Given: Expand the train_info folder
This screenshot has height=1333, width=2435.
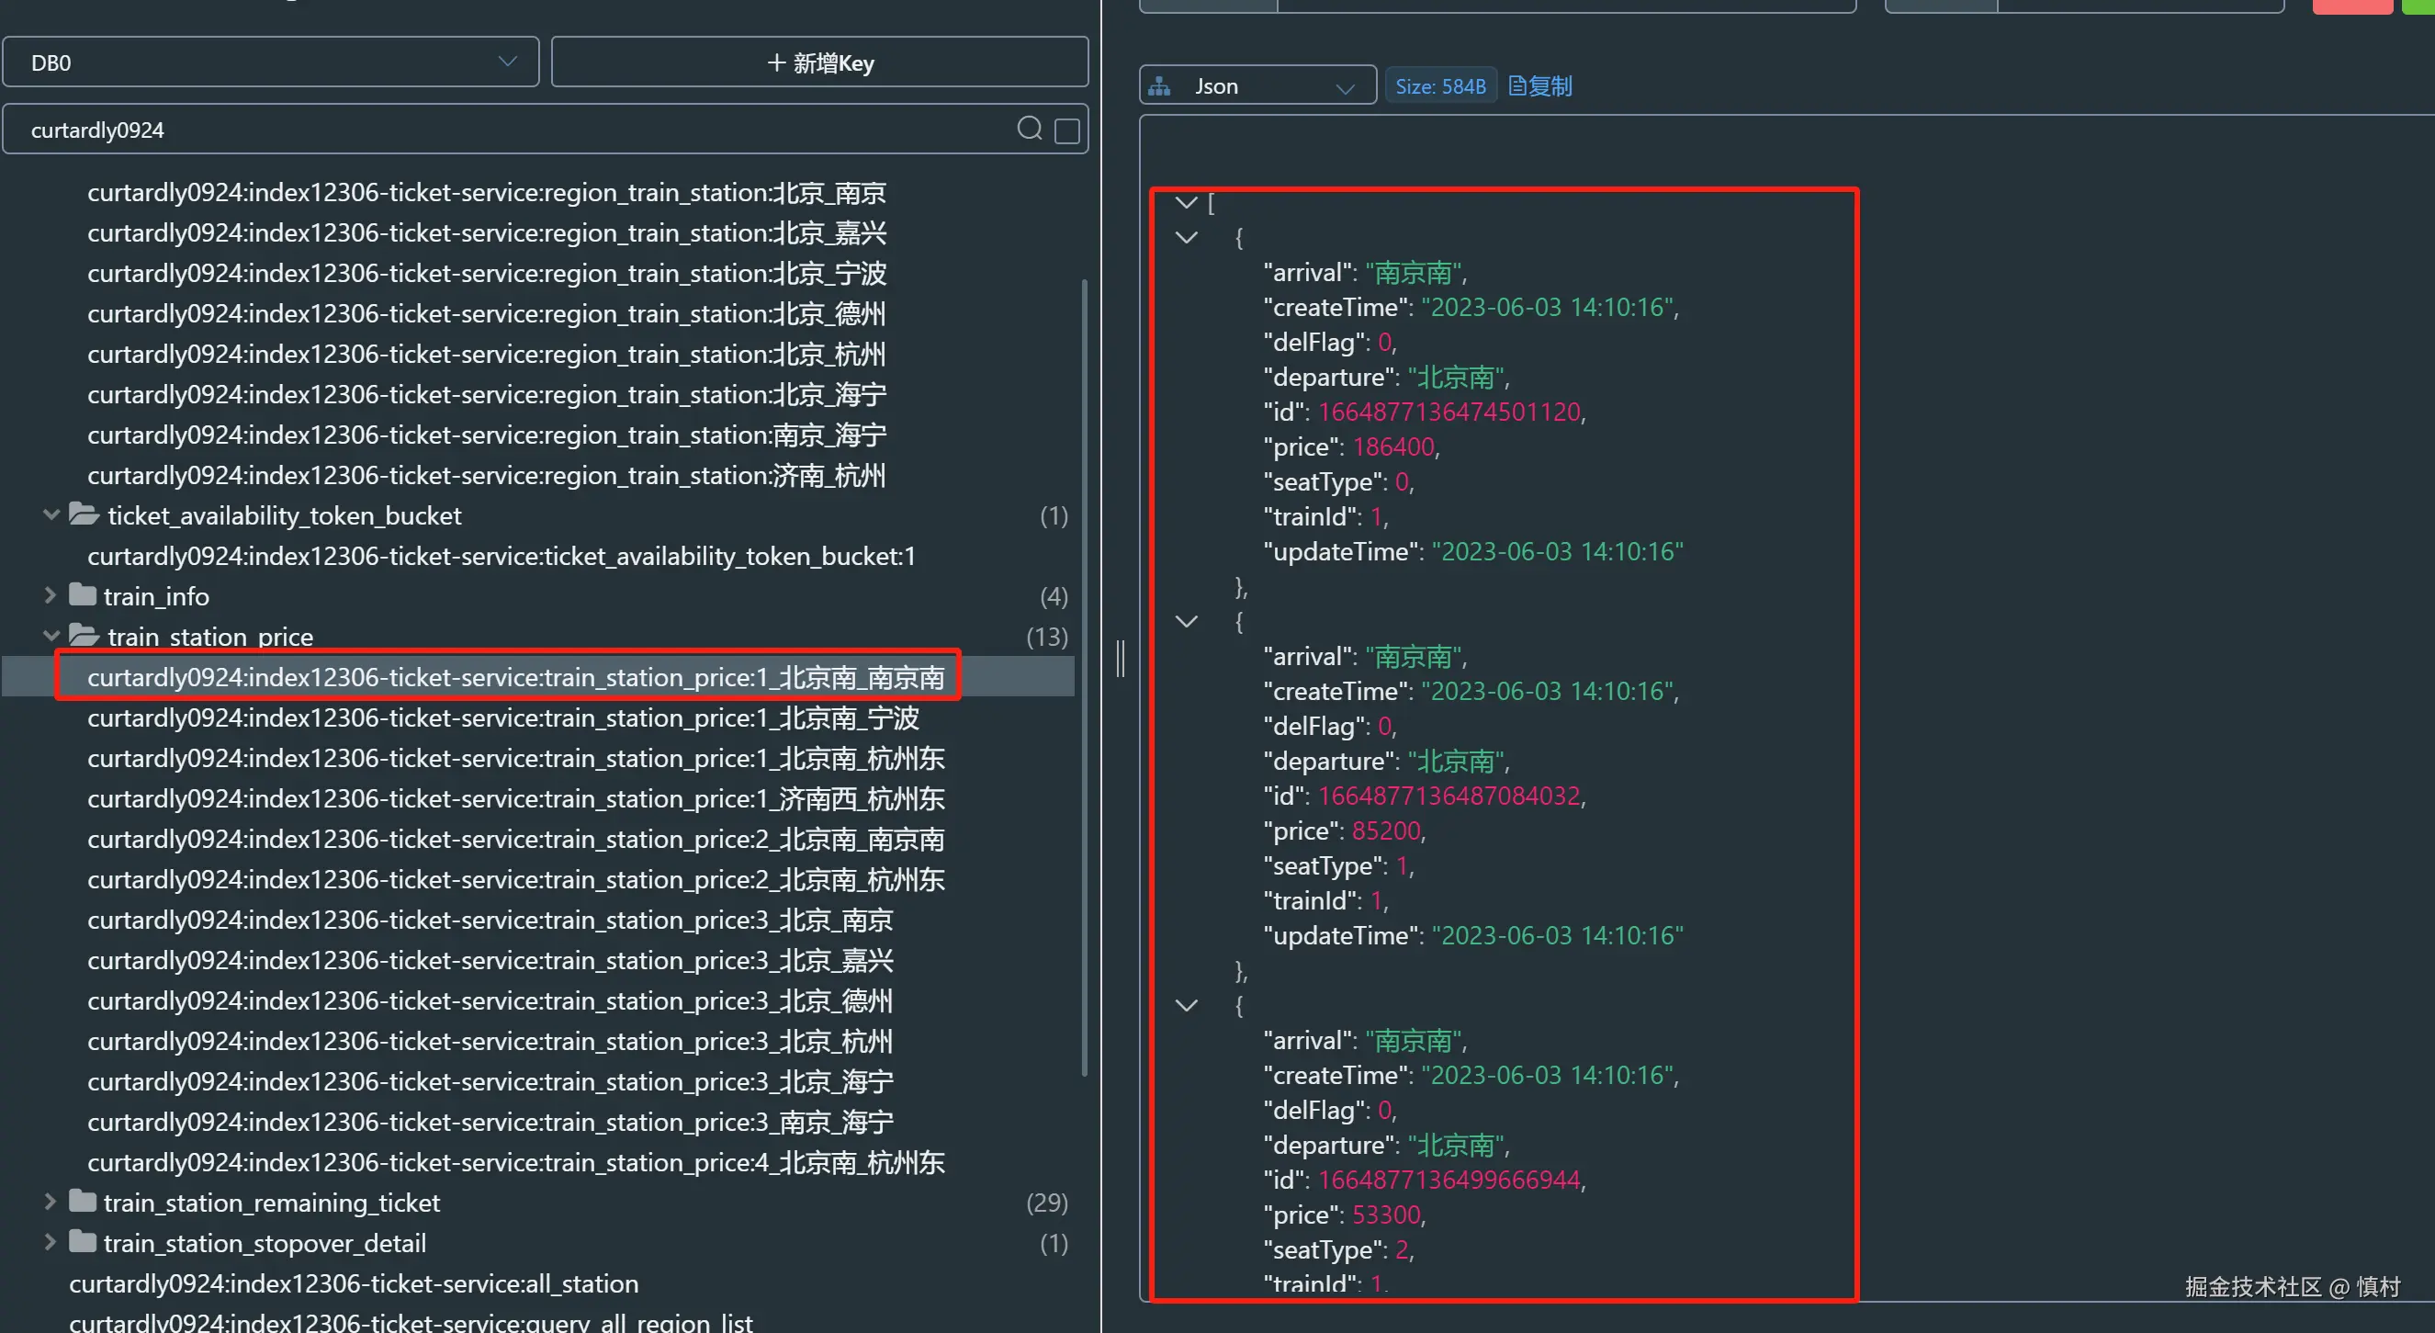Looking at the screenshot, I should 51,595.
